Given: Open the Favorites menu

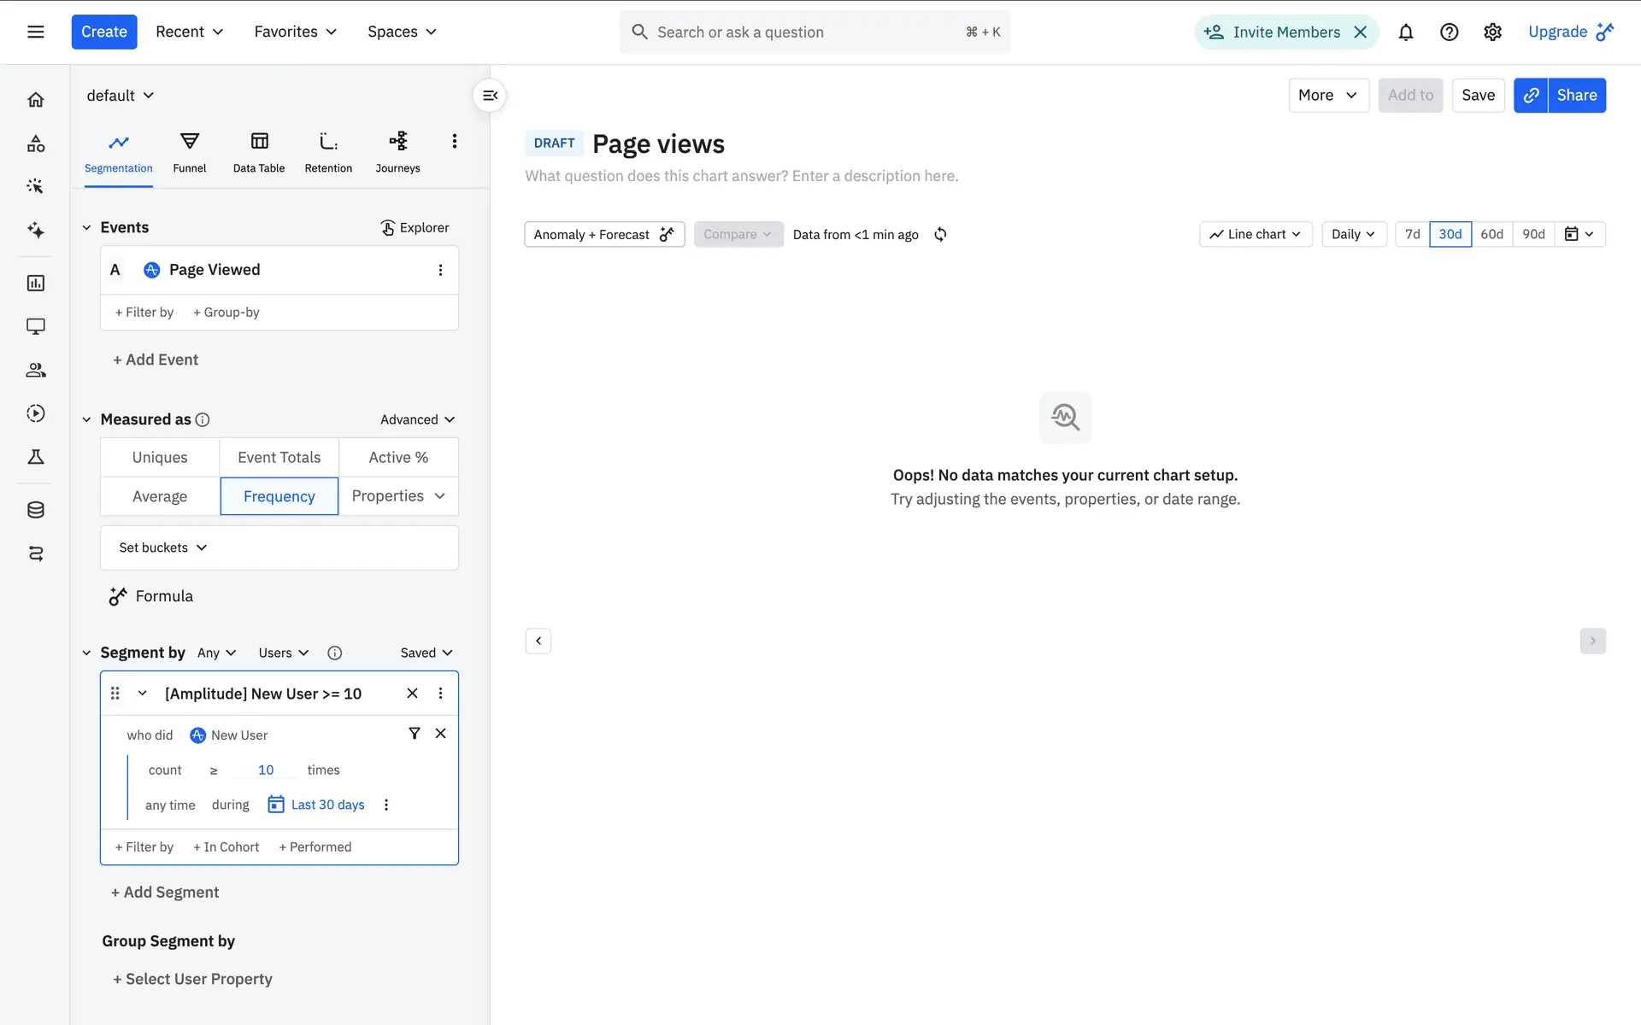Looking at the screenshot, I should point(295,32).
